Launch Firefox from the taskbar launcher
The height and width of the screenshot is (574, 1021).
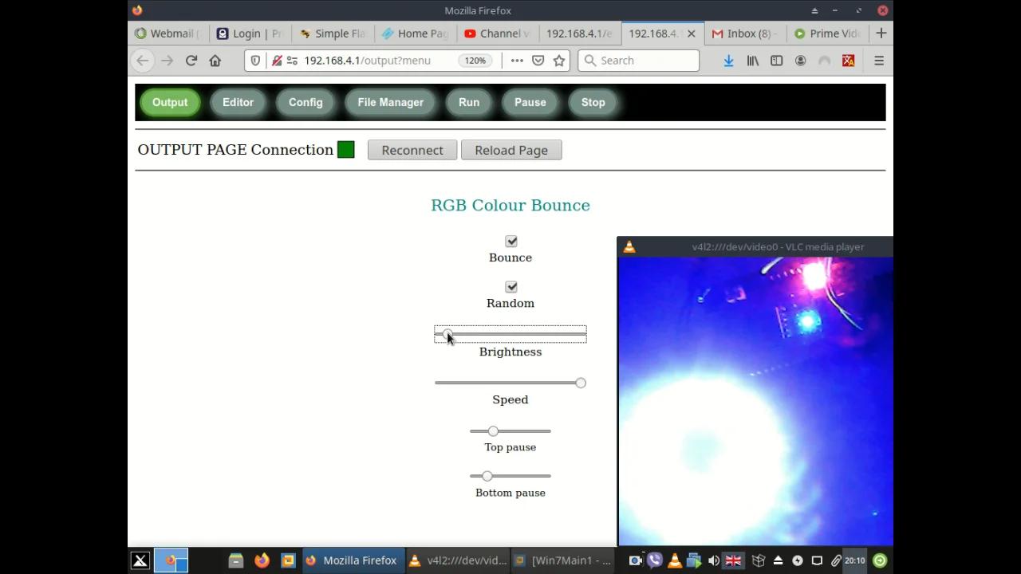click(x=262, y=560)
